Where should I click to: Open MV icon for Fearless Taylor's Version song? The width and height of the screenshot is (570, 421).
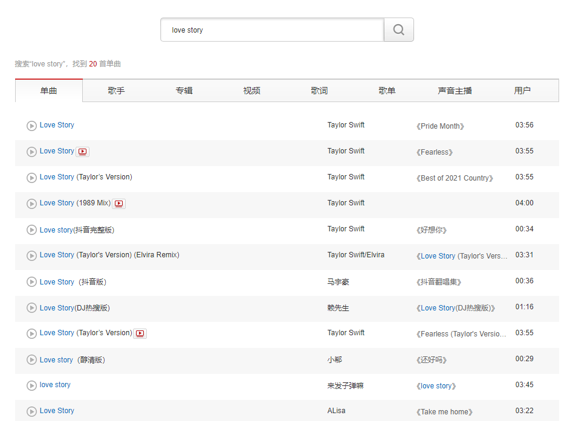tap(140, 333)
